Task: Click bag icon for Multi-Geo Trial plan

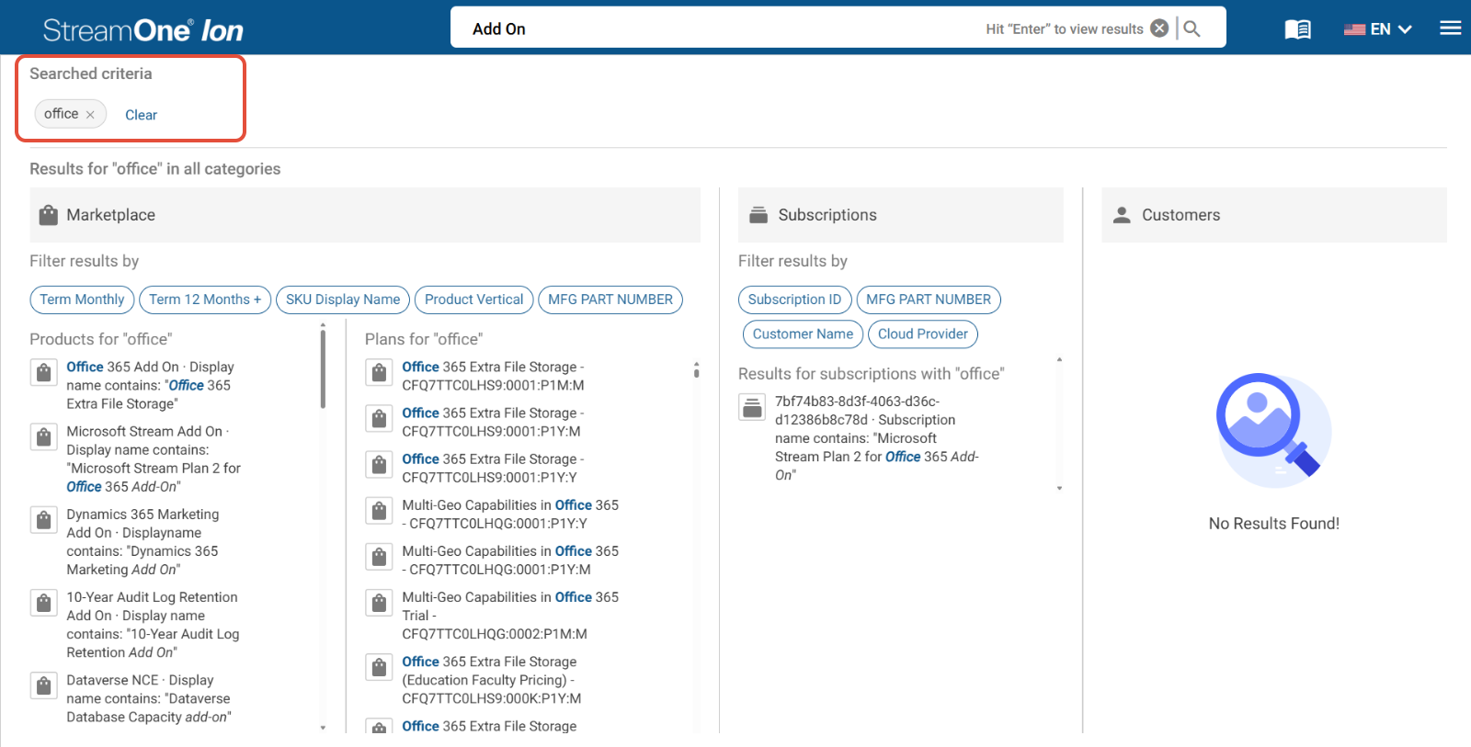Action: point(379,603)
